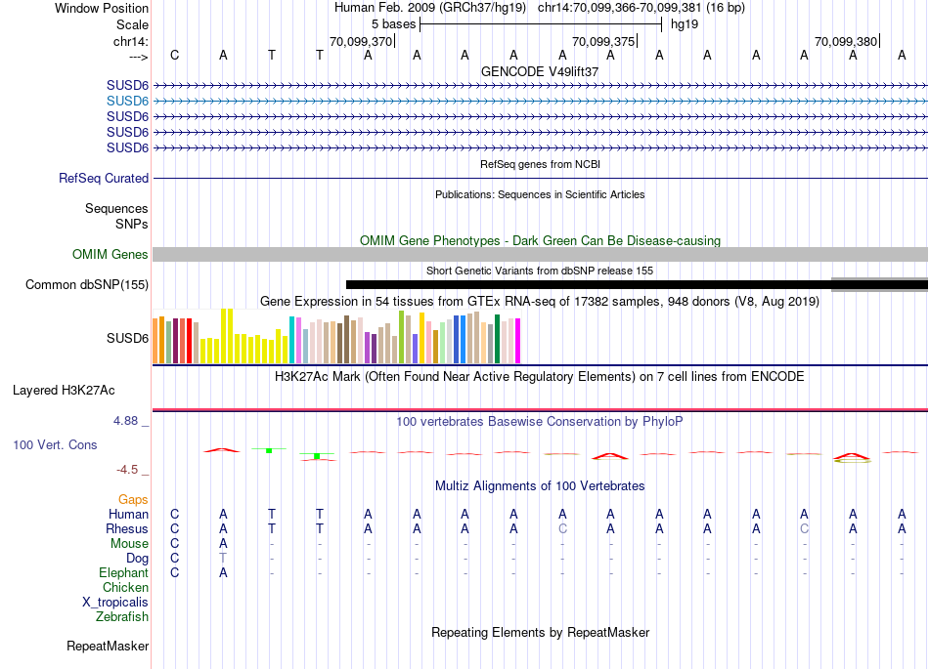
Task: Click the light-blue SUSD6 transcript label
Action: [x=127, y=102]
